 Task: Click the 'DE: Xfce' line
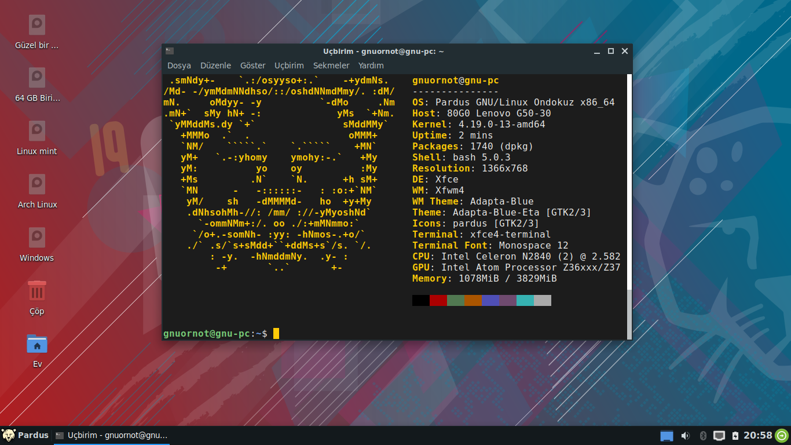435,180
